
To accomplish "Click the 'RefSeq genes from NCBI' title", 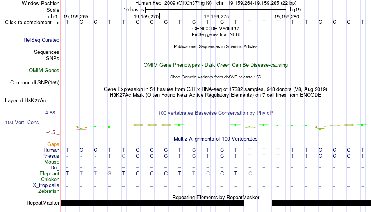I will (x=216, y=34).
